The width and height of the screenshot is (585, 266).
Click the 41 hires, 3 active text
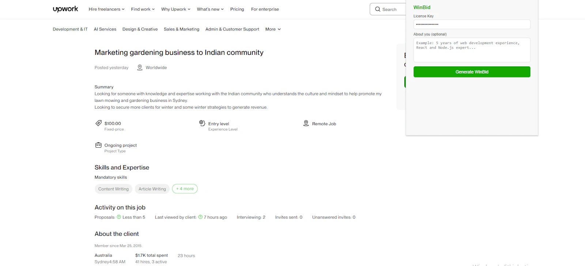tap(151, 262)
